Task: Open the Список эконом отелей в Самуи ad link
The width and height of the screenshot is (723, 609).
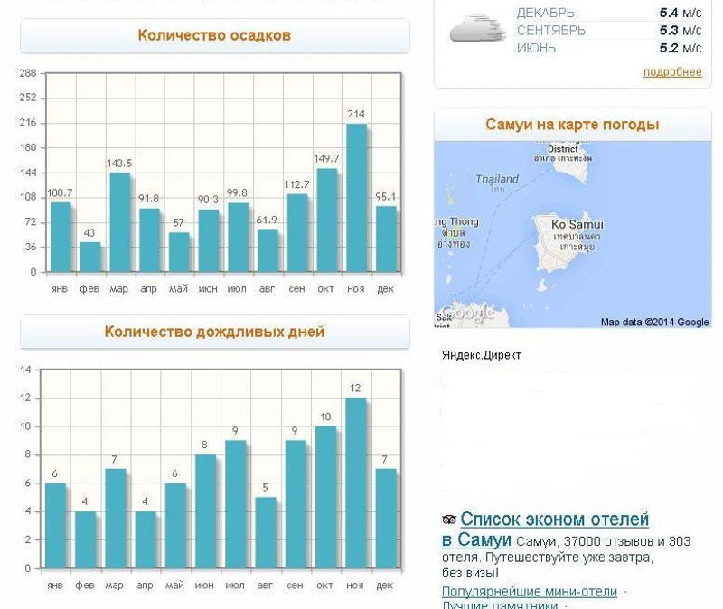Action: coord(545,529)
